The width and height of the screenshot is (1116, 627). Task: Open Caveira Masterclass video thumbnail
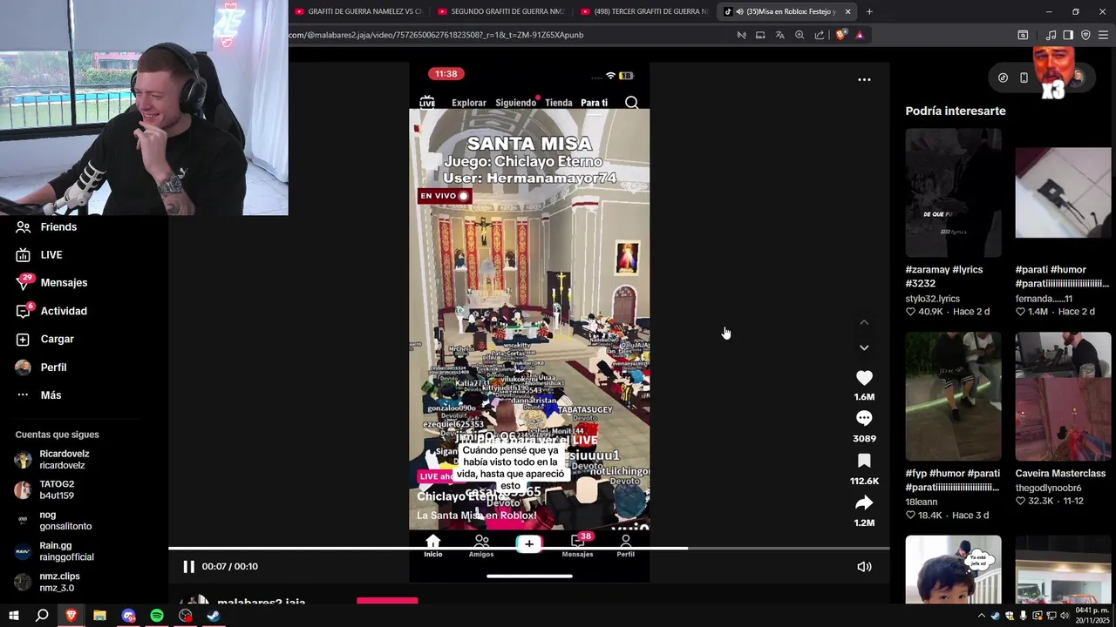coord(1063,396)
